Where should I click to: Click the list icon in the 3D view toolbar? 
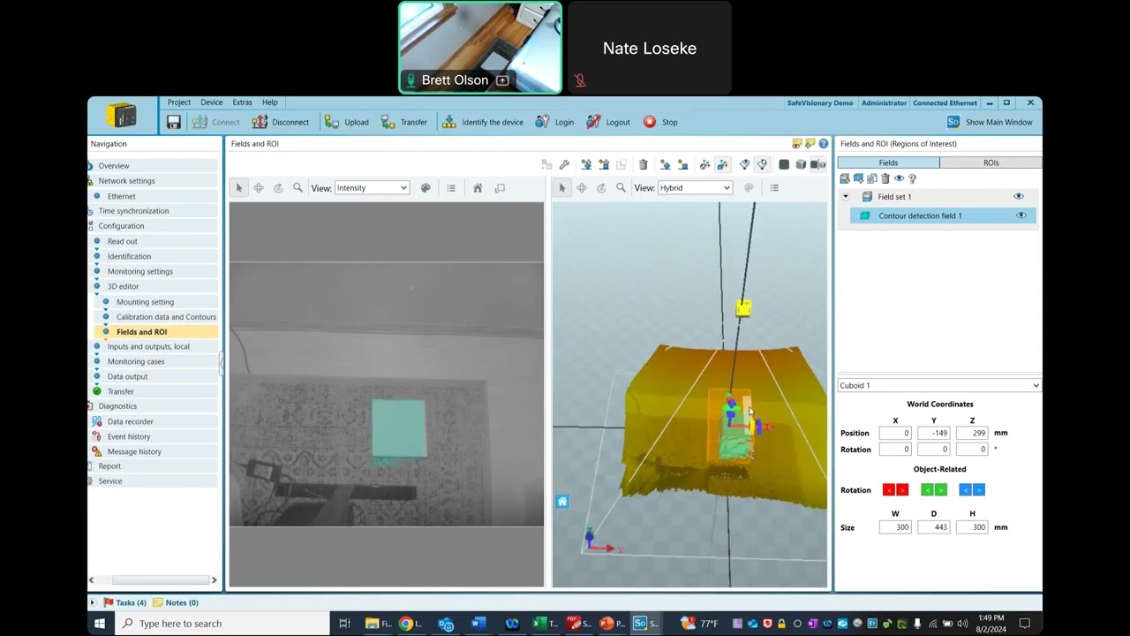coord(774,187)
